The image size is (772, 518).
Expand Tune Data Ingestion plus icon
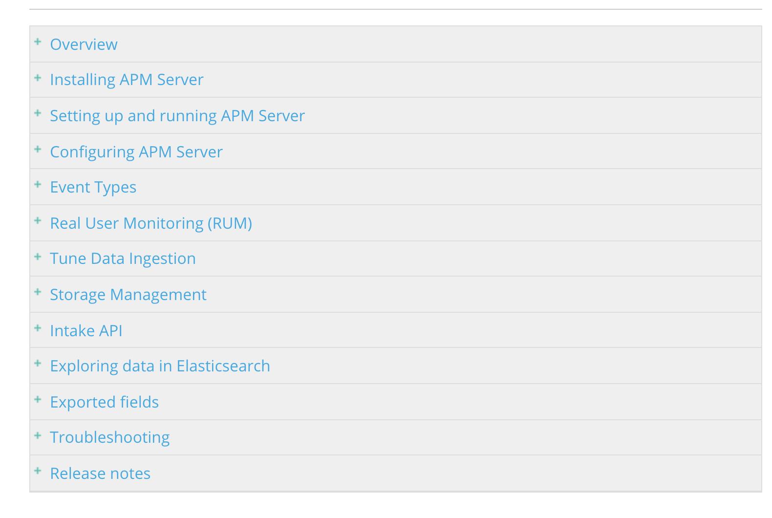(x=38, y=257)
